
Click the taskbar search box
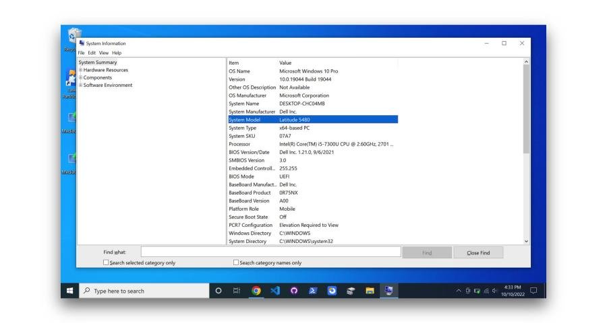pyautogui.click(x=144, y=291)
